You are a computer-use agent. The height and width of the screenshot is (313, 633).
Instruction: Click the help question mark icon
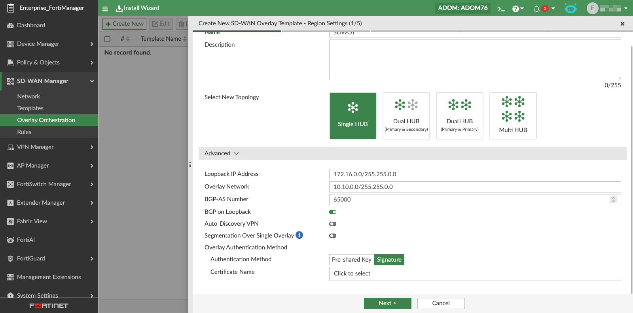(x=515, y=9)
